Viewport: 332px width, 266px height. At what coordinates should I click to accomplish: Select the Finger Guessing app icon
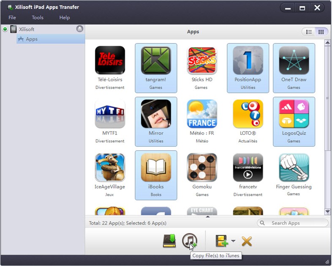click(294, 167)
